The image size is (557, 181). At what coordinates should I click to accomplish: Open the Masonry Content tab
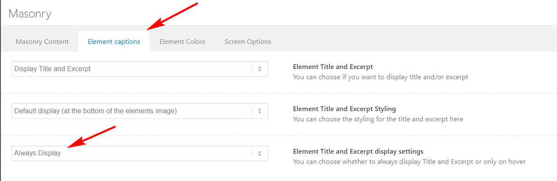42,42
